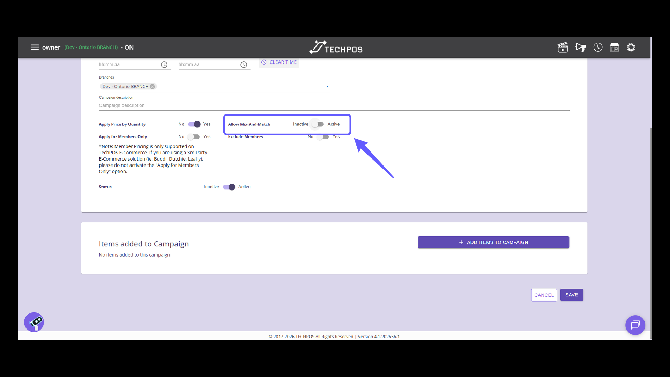
Task: Toggle Allow Mix-And-Match switch
Action: click(x=318, y=124)
